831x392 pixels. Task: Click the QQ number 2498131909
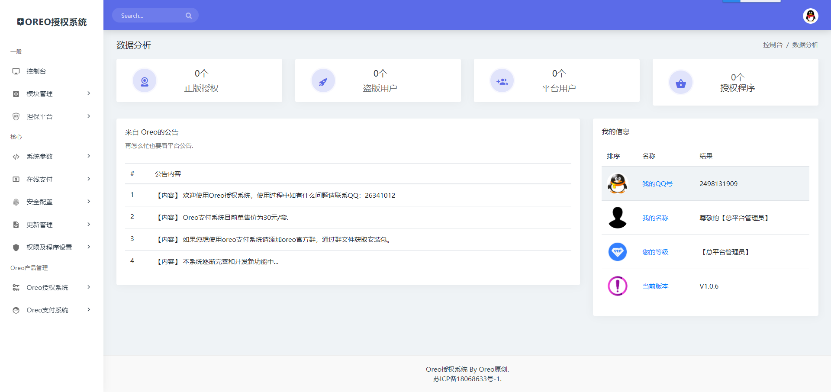718,184
